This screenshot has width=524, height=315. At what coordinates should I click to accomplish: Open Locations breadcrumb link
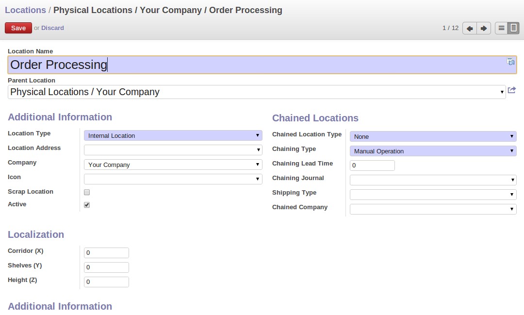[25, 10]
